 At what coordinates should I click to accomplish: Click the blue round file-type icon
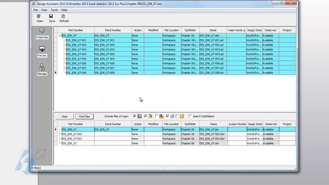click(172, 116)
